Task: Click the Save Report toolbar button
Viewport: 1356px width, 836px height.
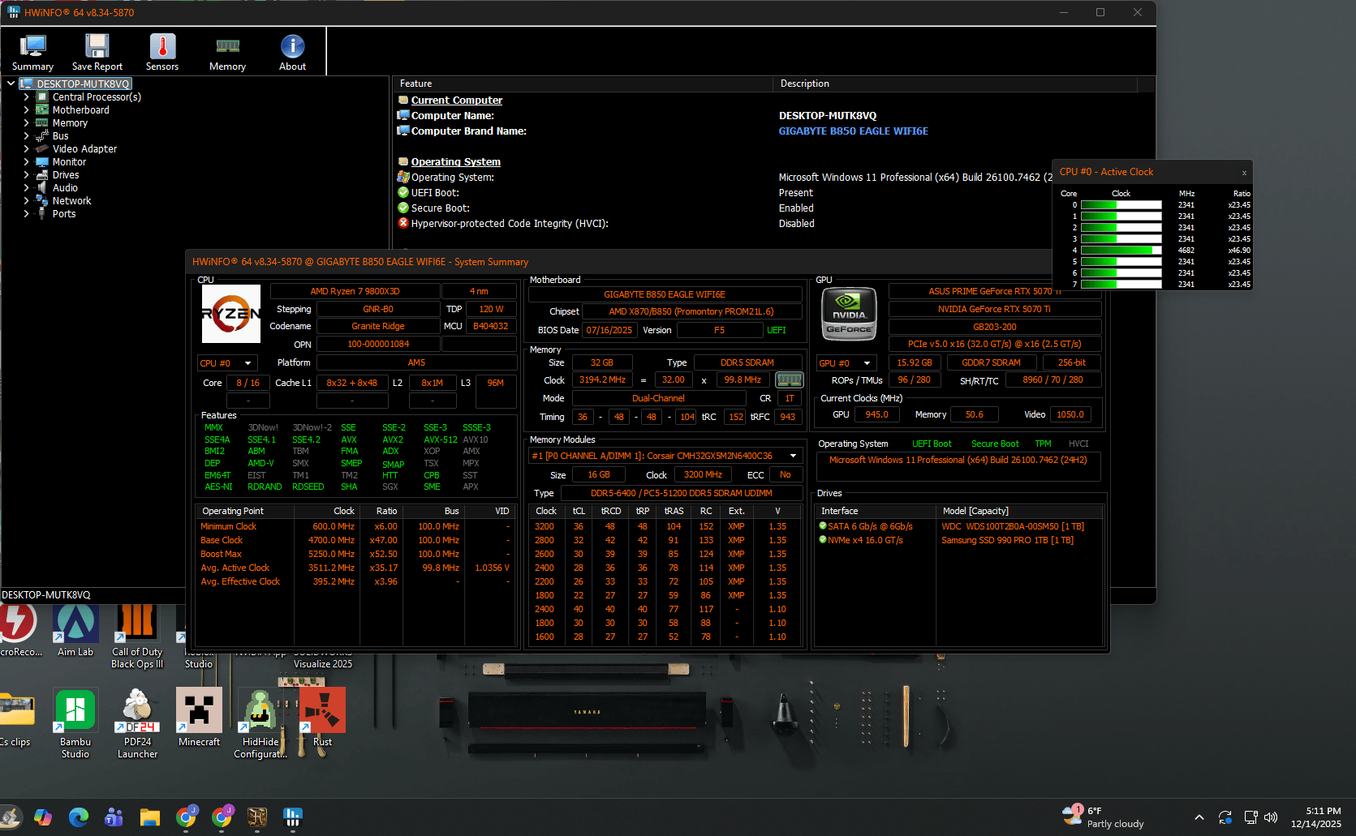Action: coord(97,53)
